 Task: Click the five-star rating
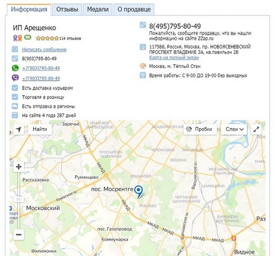(47, 38)
